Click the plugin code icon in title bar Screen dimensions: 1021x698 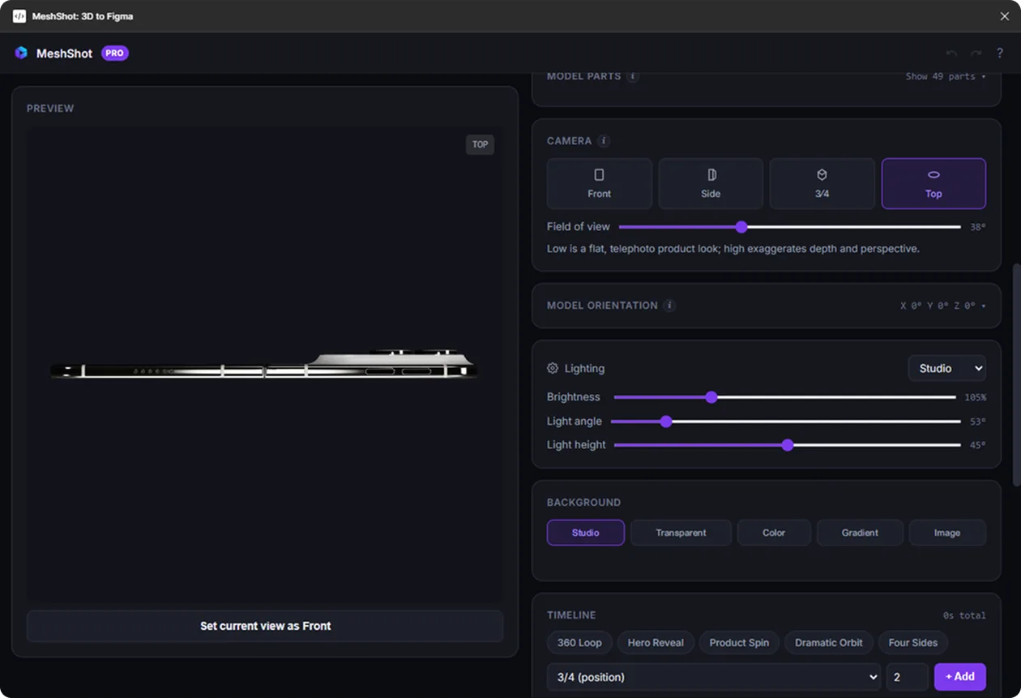point(19,16)
